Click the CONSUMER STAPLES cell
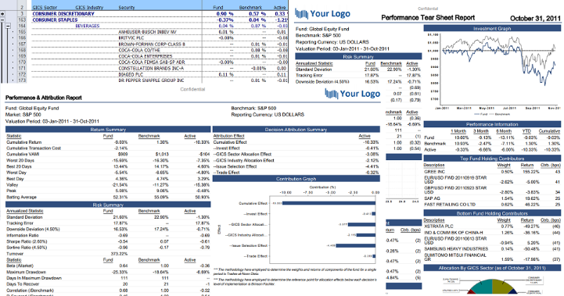Image resolution: width=564 pixels, height=296 pixels. click(x=55, y=20)
